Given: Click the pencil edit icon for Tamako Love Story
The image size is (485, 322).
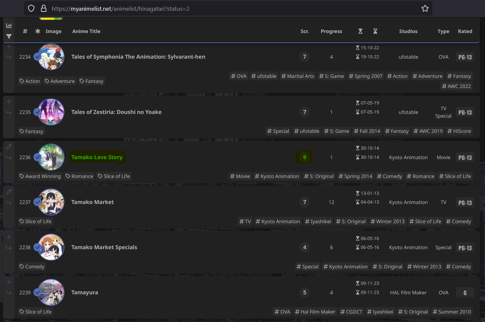Looking at the screenshot, I should tap(9, 147).
